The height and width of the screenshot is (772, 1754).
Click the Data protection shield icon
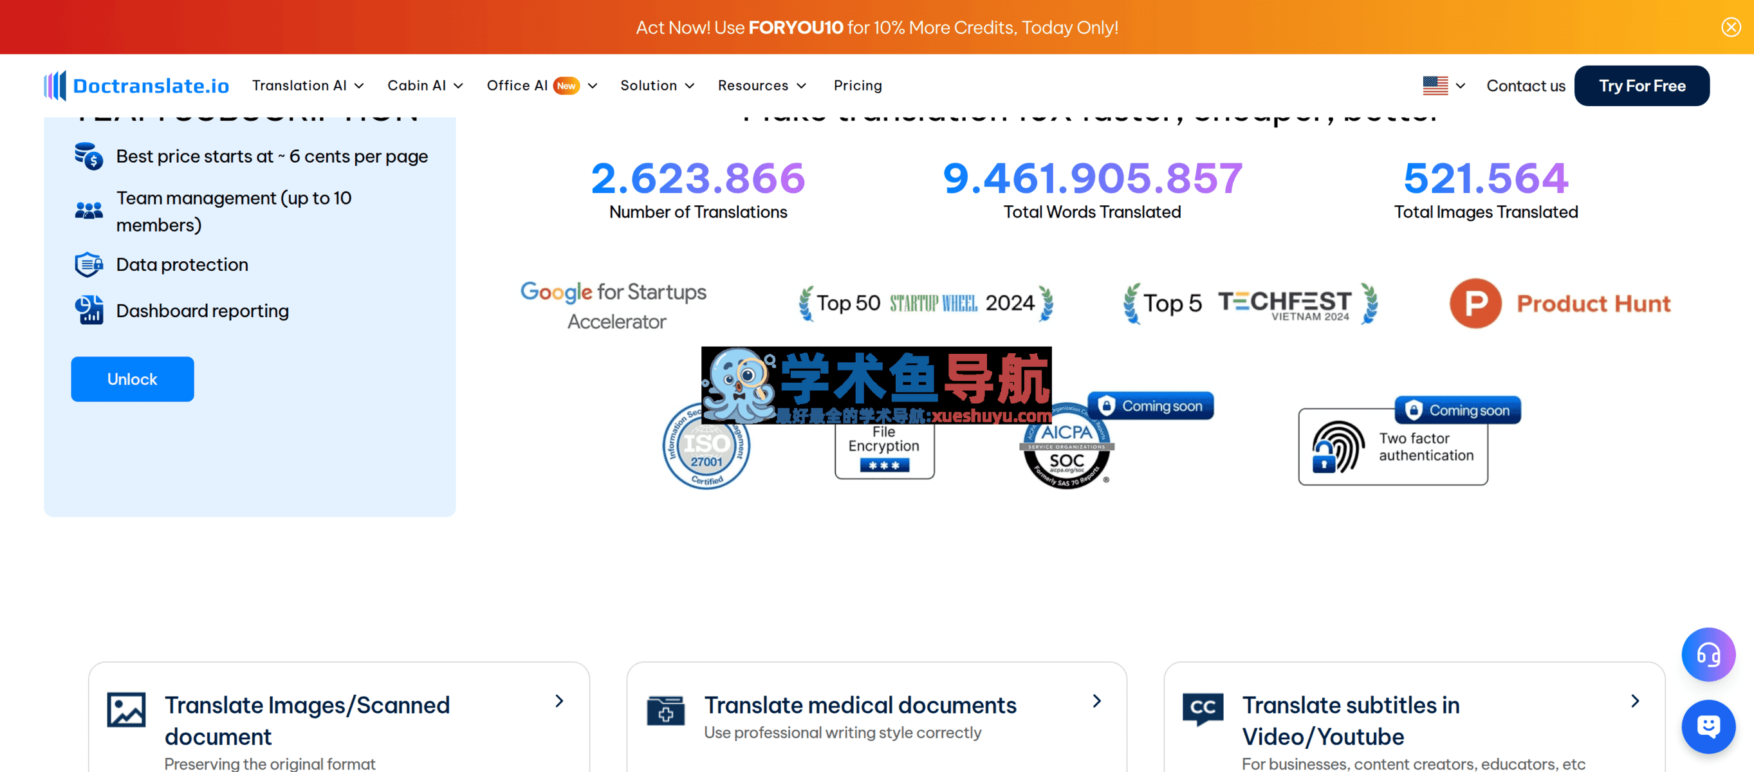click(x=89, y=265)
